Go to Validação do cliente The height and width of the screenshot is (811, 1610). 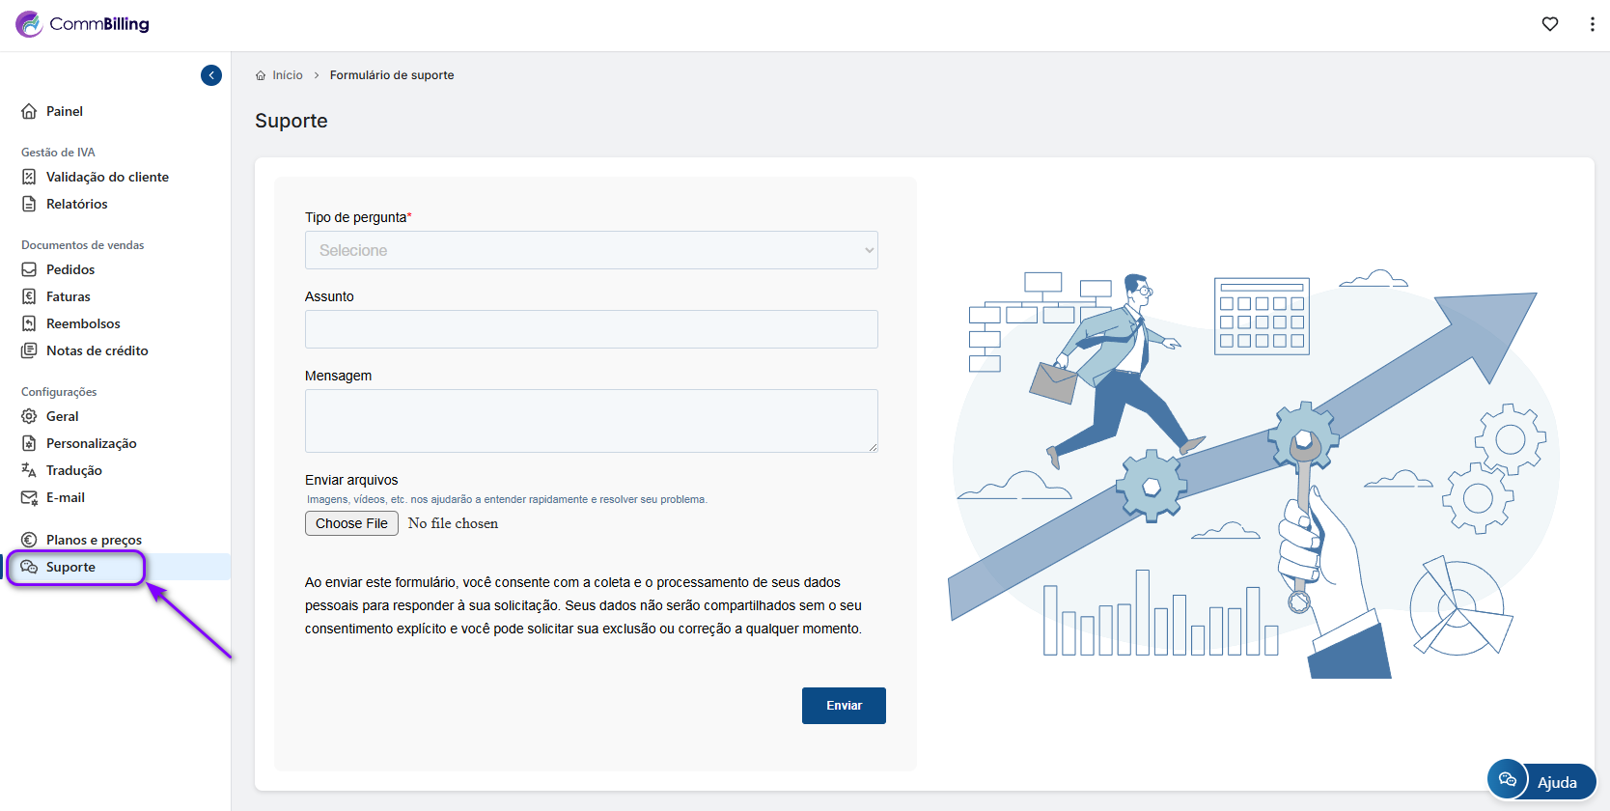[x=107, y=177]
